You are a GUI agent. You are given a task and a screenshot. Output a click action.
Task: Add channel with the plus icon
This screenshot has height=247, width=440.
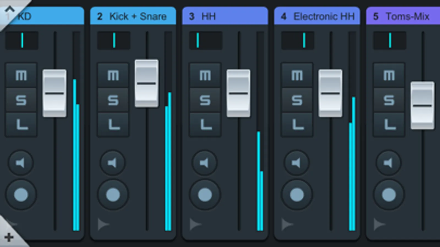click(9, 237)
